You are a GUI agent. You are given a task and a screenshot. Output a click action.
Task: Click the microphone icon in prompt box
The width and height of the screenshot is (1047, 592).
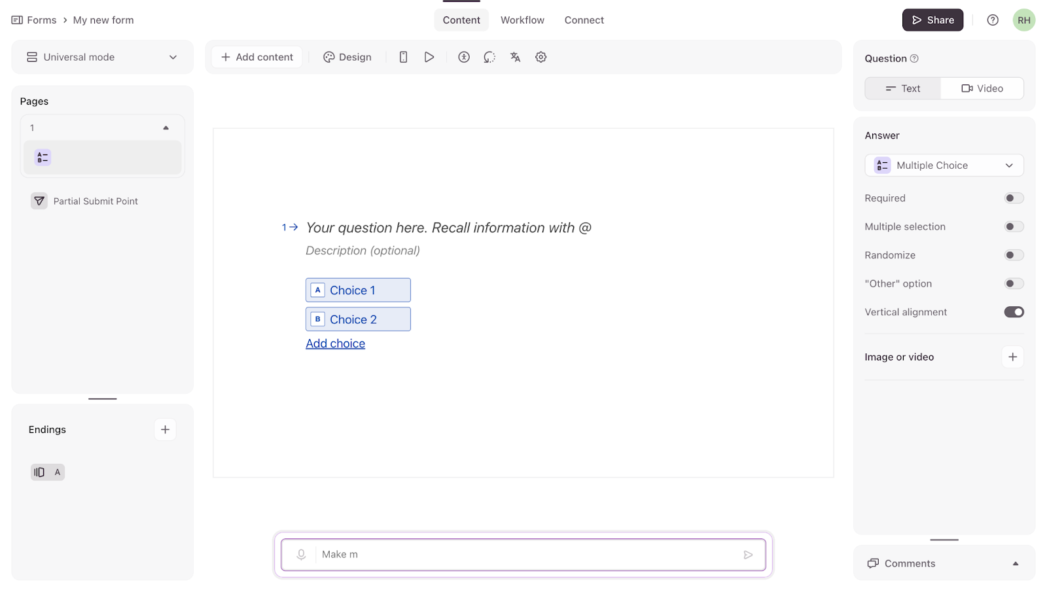[301, 555]
